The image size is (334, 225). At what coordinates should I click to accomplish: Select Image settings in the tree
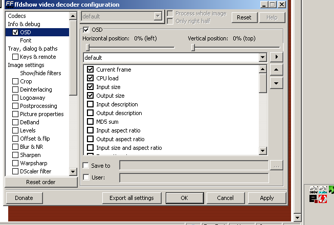[x=26, y=65]
